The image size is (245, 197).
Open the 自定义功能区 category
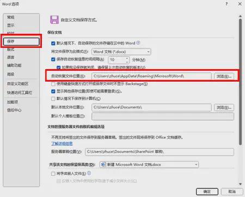(x=18, y=84)
